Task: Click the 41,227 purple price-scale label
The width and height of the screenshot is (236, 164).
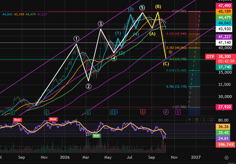Action: point(225,37)
